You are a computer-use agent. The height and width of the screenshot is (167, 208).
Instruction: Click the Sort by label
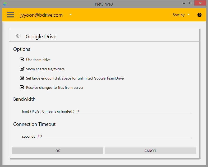point(178,15)
